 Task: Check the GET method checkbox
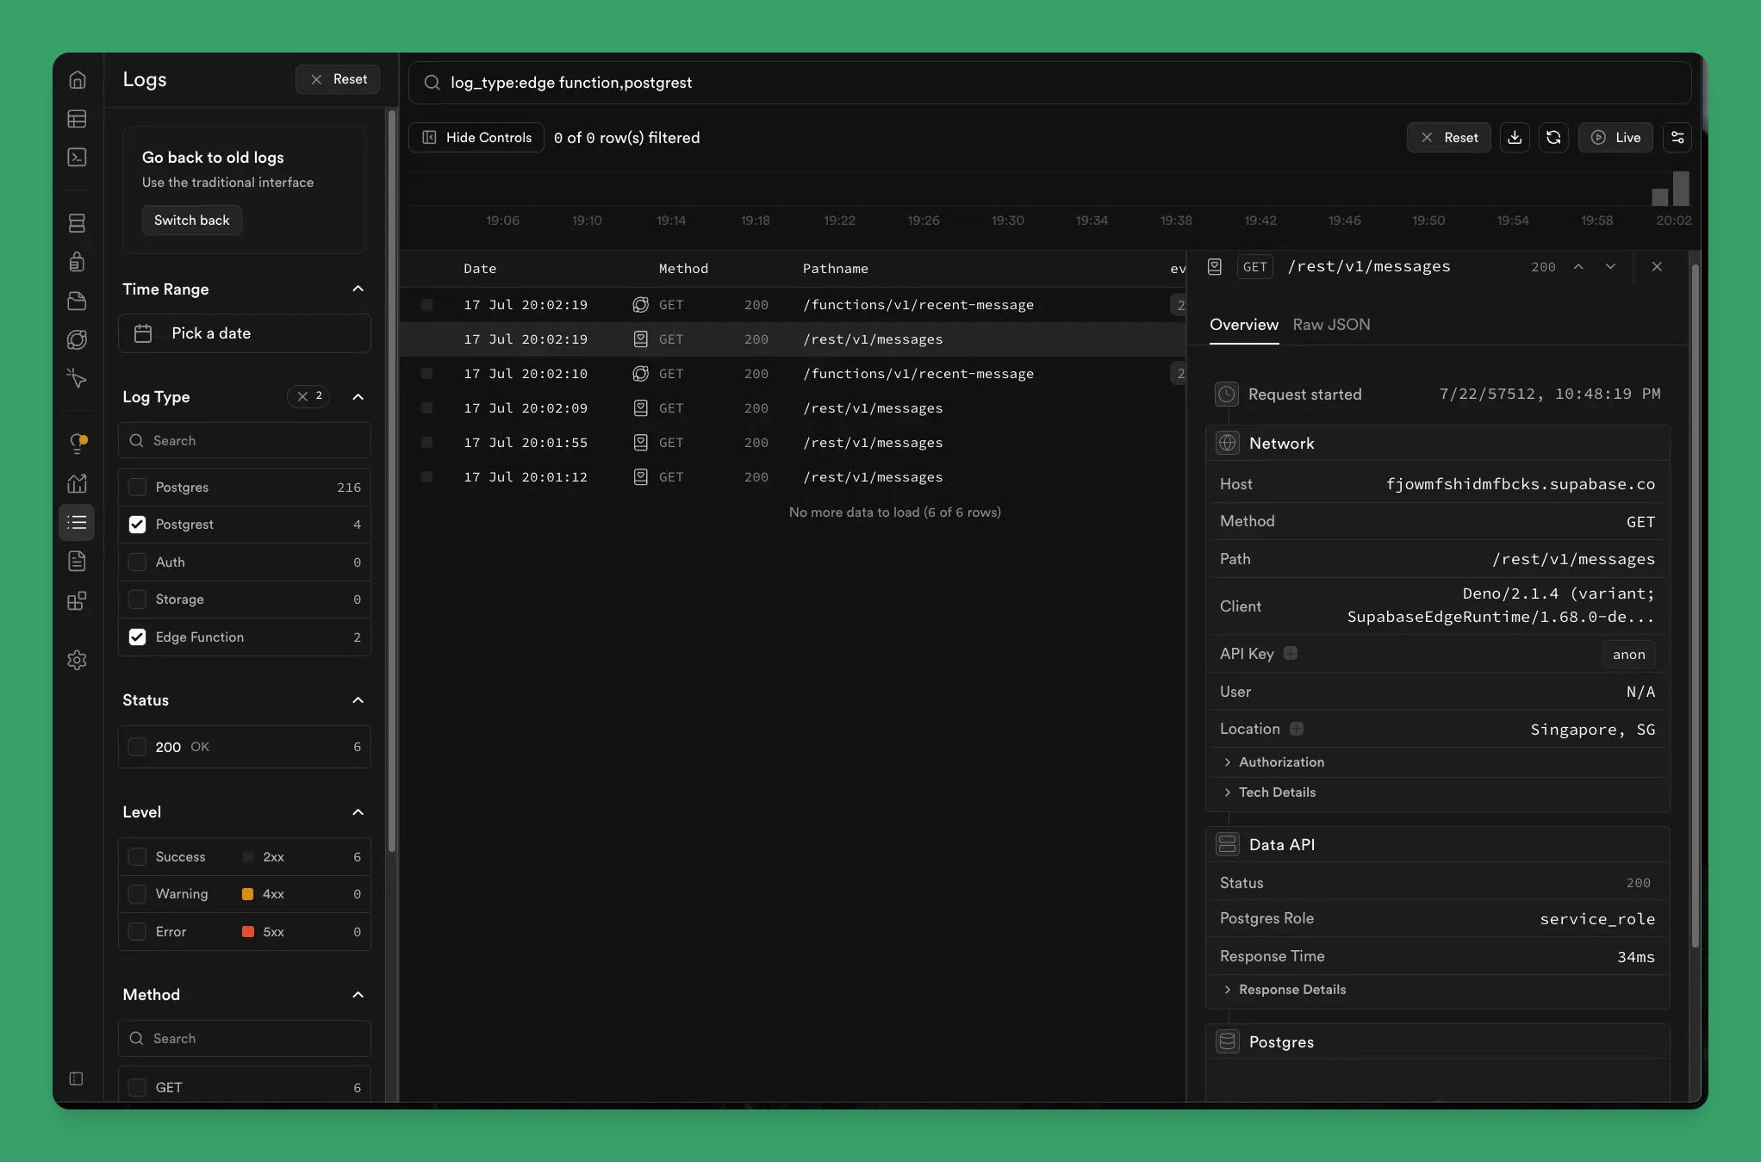pos(137,1087)
